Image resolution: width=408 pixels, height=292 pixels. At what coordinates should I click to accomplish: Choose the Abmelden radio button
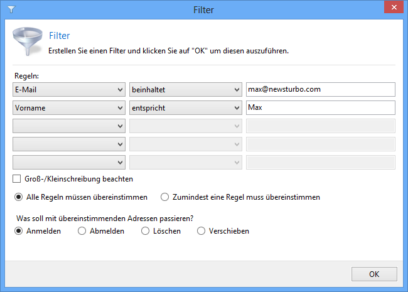pyautogui.click(x=82, y=231)
